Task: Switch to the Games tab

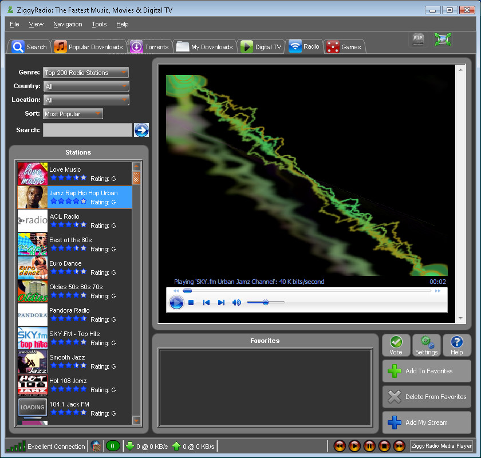Action: click(344, 47)
